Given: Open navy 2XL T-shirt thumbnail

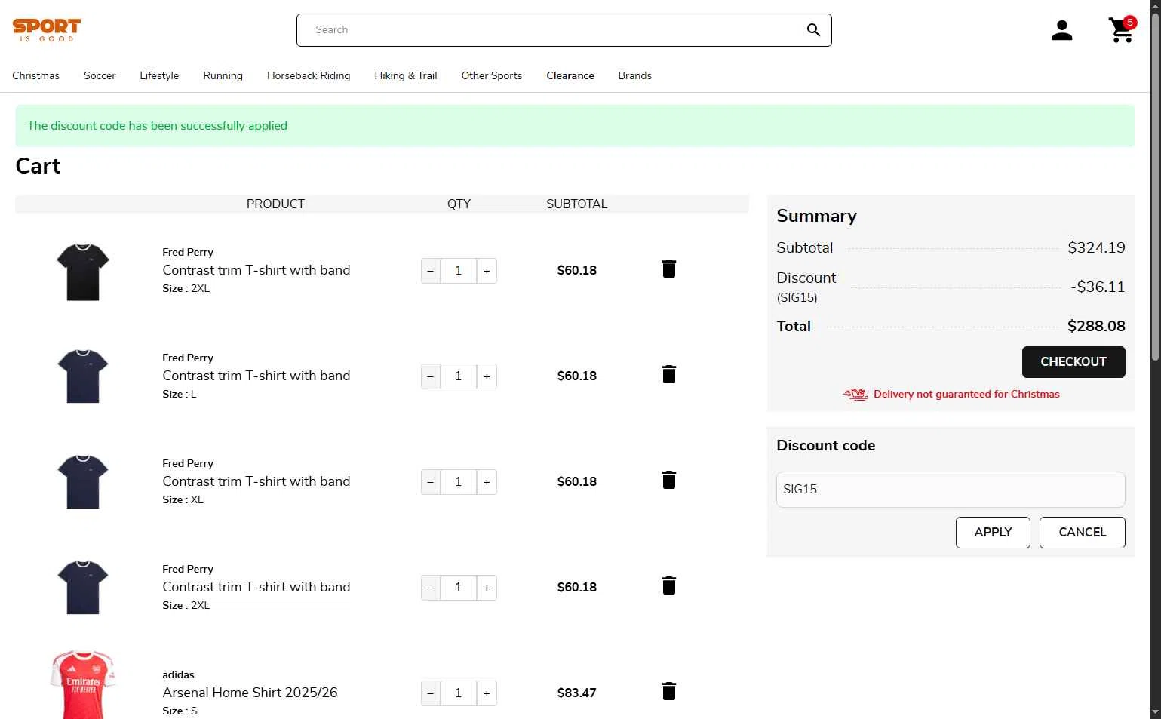Looking at the screenshot, I should 83,588.
